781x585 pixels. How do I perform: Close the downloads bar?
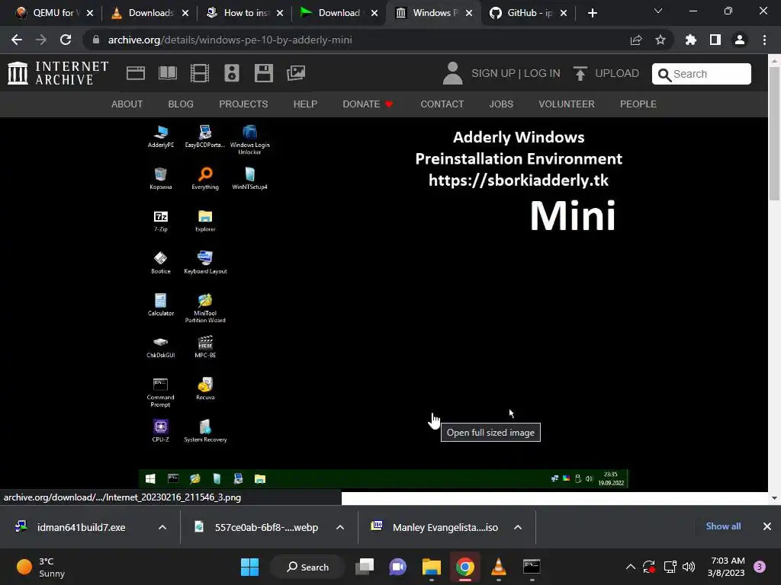coord(767,526)
